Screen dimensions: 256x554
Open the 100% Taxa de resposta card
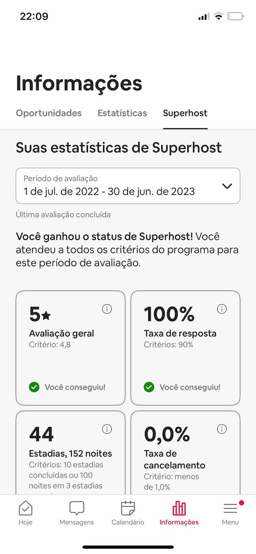pos(185,348)
